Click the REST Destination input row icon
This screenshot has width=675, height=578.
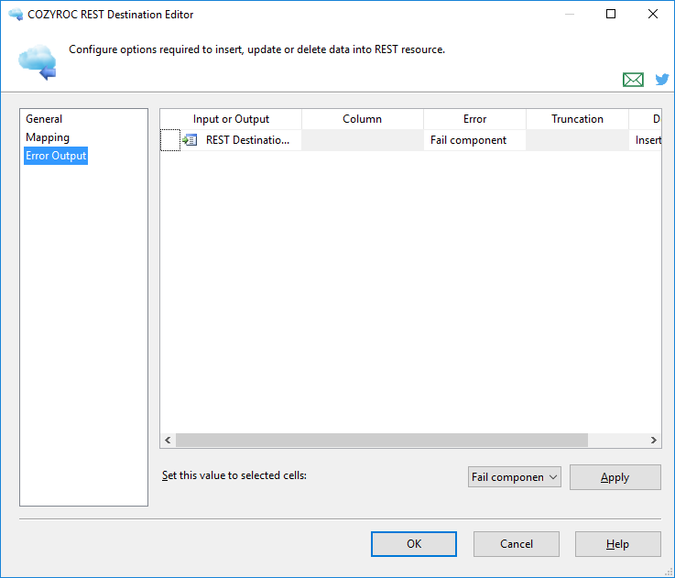tap(190, 140)
